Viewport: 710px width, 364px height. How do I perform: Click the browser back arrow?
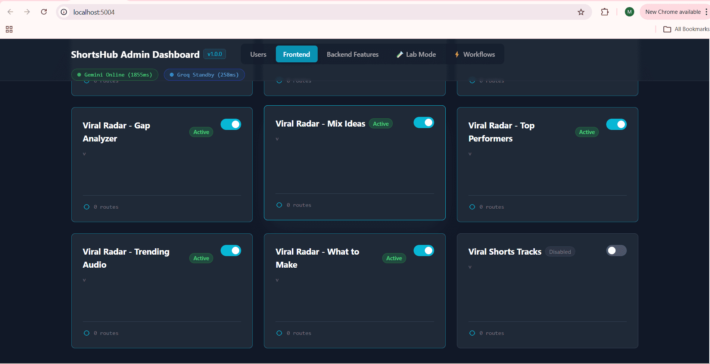pyautogui.click(x=10, y=12)
